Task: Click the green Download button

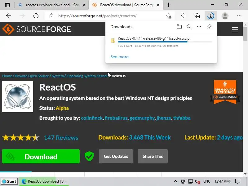Action: [x=41, y=156]
